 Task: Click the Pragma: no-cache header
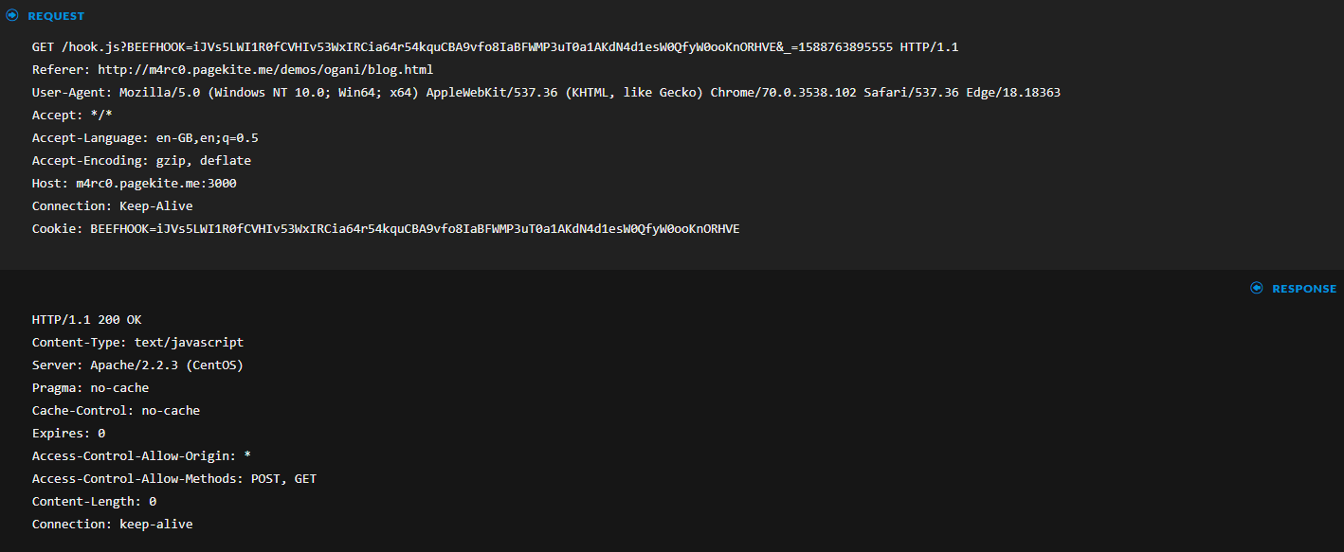90,388
